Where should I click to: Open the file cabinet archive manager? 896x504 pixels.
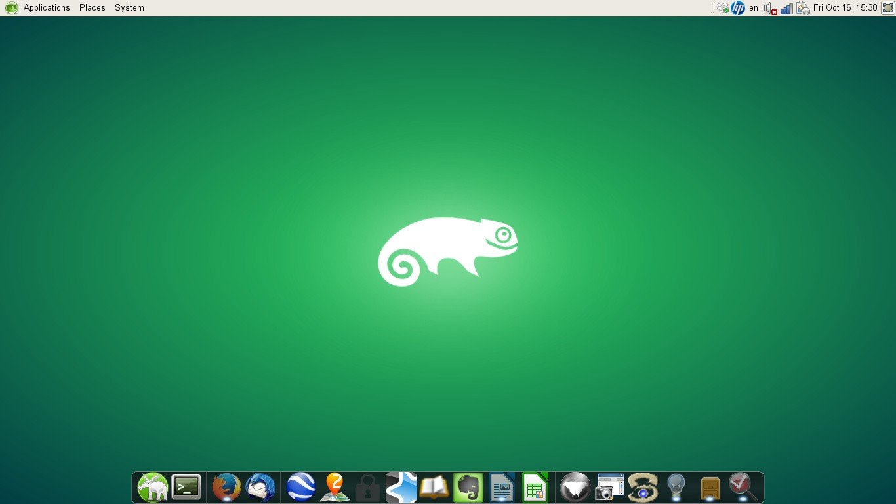coord(710,486)
